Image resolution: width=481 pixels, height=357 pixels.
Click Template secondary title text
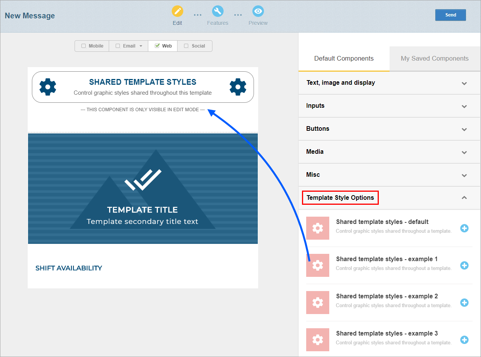[143, 222]
